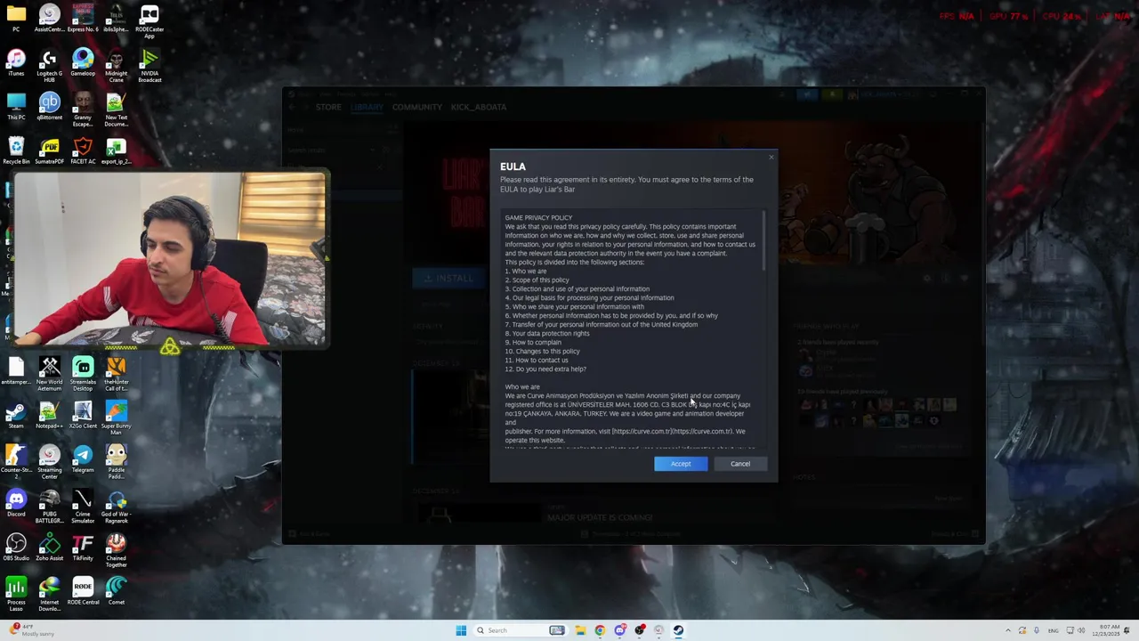1139x641 pixels.
Task: Select the Recycle Bin icon
Action: (x=16, y=150)
